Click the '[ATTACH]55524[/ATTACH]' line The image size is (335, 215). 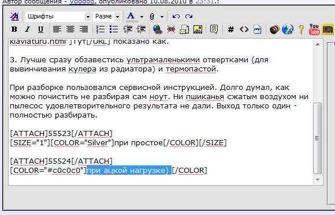point(61,161)
